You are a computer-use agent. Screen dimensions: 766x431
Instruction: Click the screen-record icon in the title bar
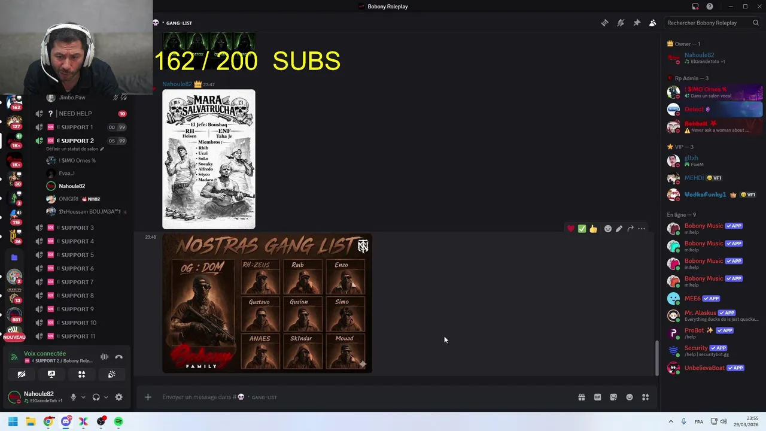click(695, 7)
